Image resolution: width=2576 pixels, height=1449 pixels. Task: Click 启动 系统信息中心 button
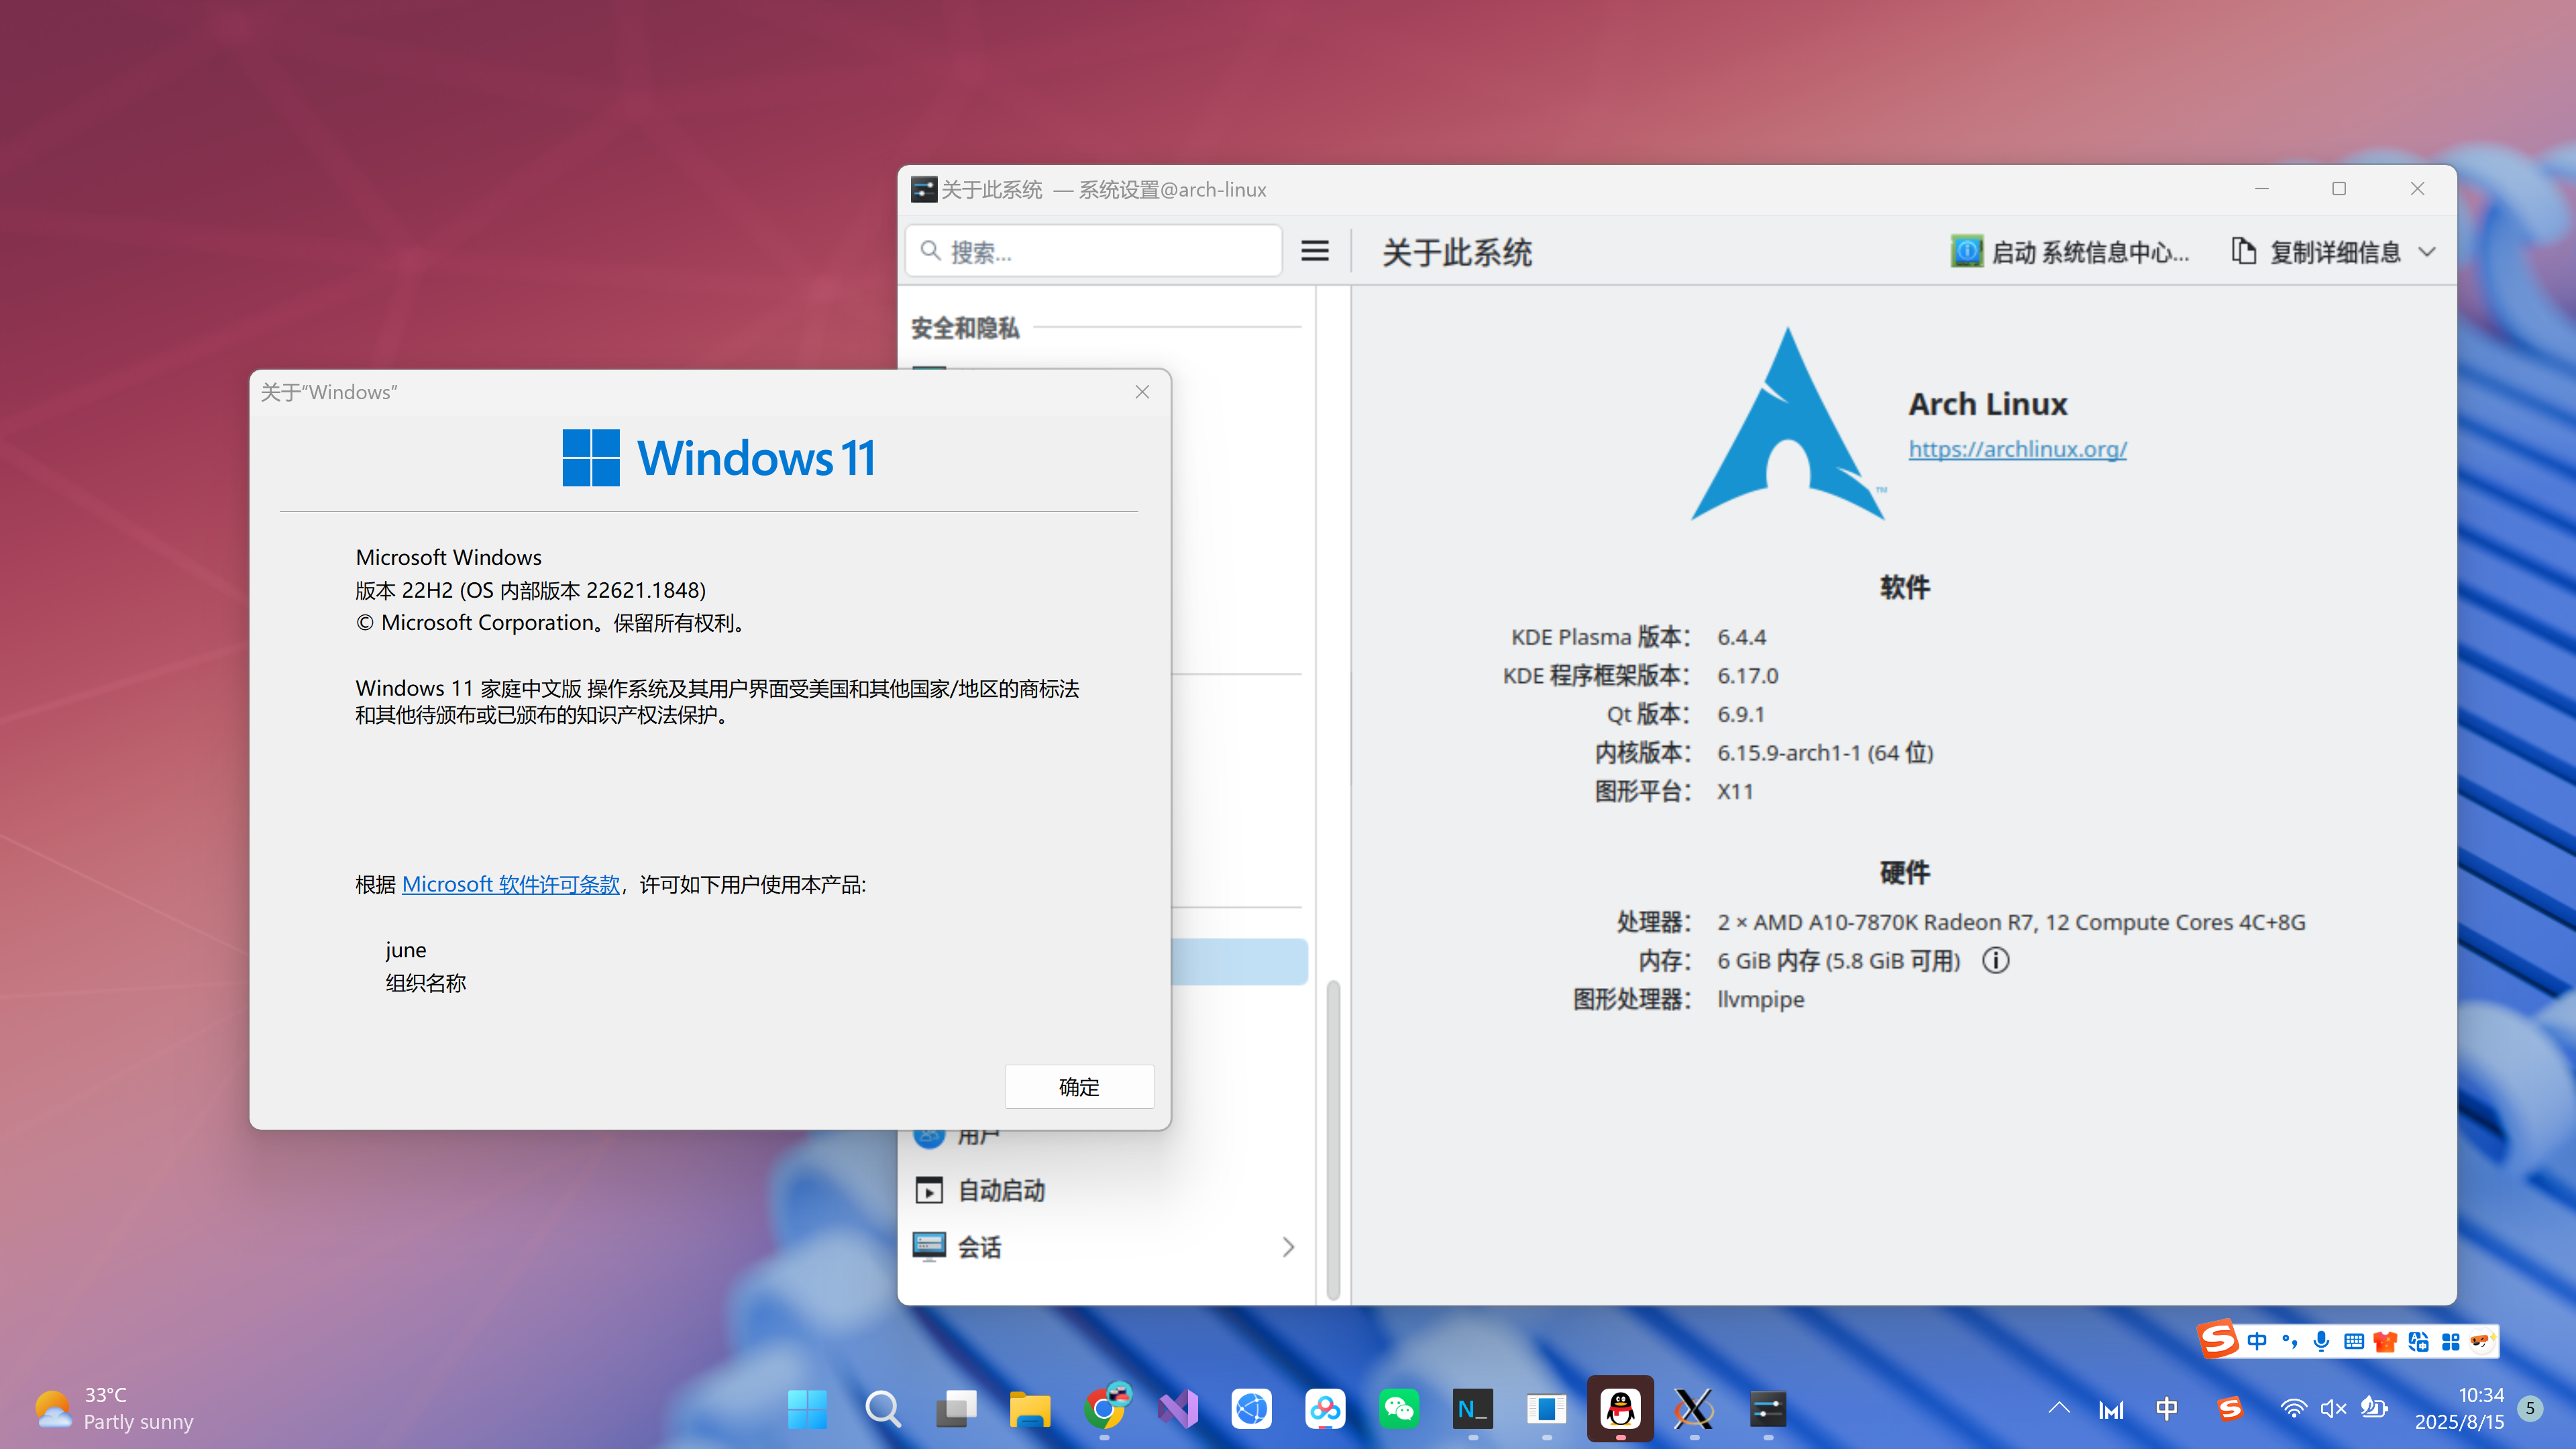(2070, 251)
